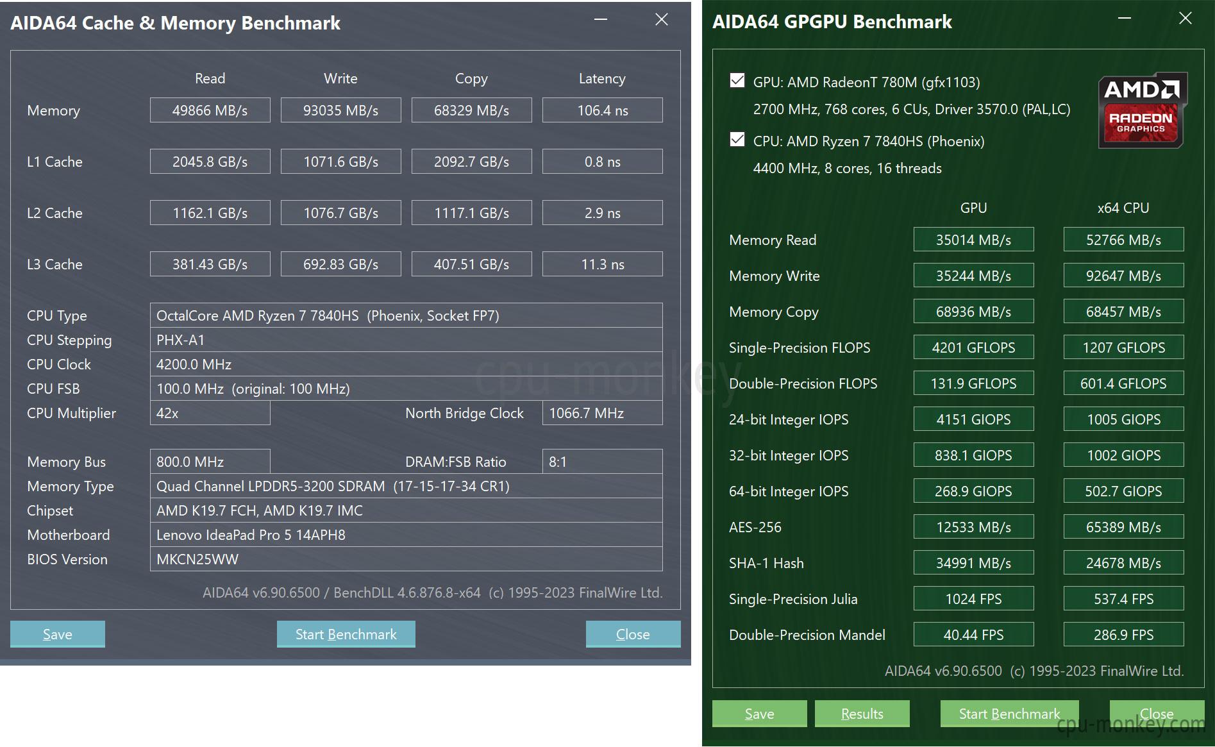Image resolution: width=1215 pixels, height=747 pixels.
Task: Select CPU Double-Precision Mandel 286.9 FPS
Action: click(1124, 635)
